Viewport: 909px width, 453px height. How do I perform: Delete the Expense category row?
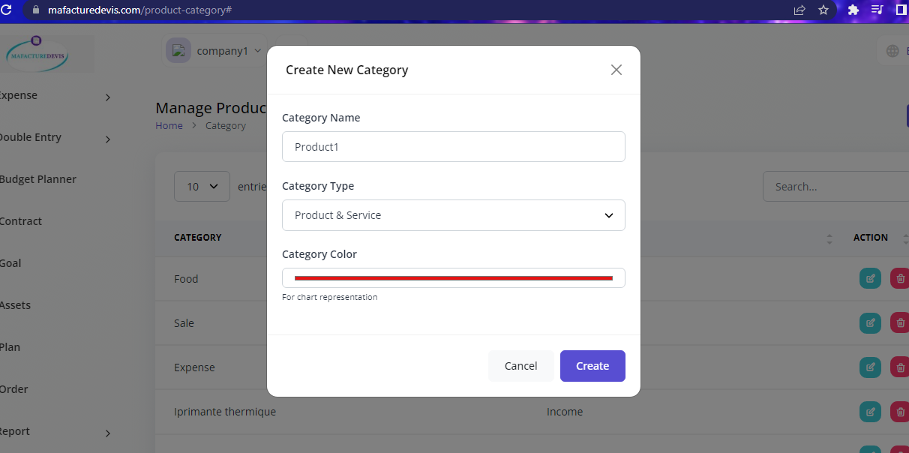[899, 367]
